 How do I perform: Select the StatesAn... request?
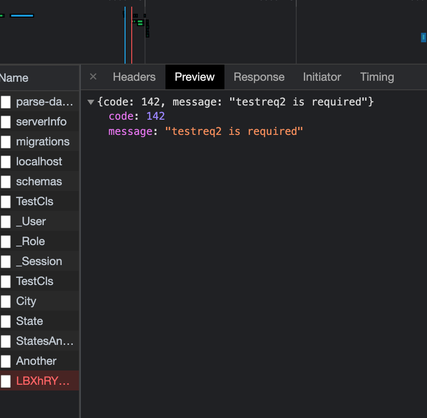tap(39, 341)
